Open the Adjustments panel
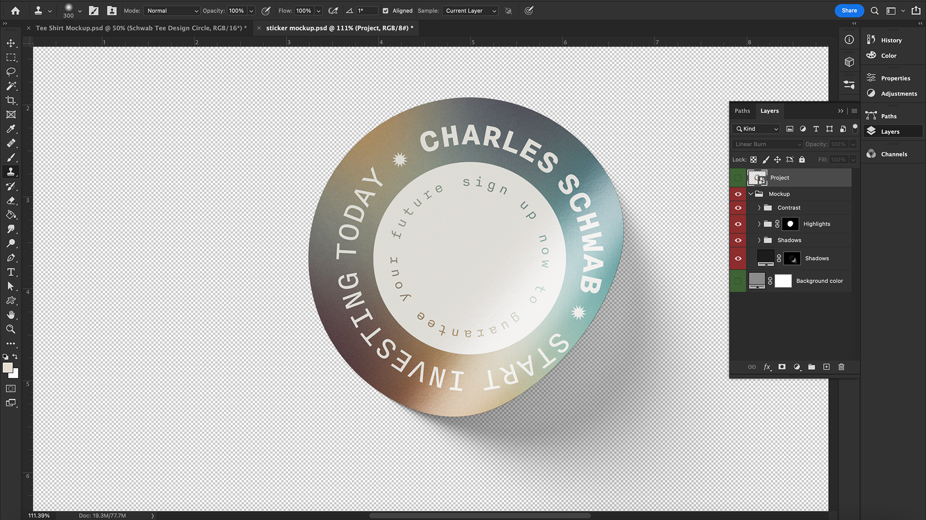Screen dimensions: 926x520 [x=899, y=93]
